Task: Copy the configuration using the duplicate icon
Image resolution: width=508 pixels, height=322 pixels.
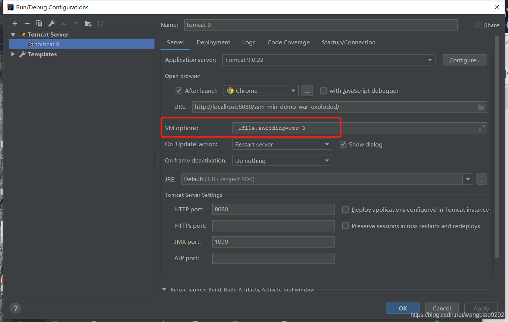Action: click(x=39, y=23)
